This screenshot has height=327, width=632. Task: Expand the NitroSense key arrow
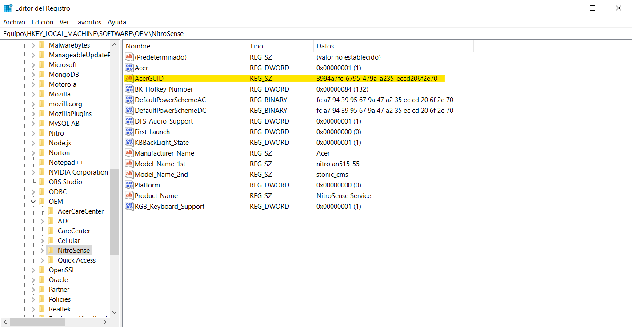point(42,250)
